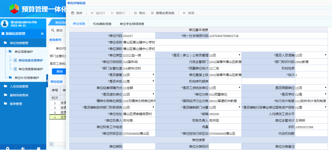
Task: Click the 单位负责人 input field
Action: tap(139, 120)
